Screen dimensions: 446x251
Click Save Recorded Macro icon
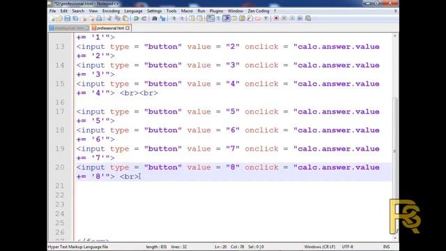click(x=308, y=19)
